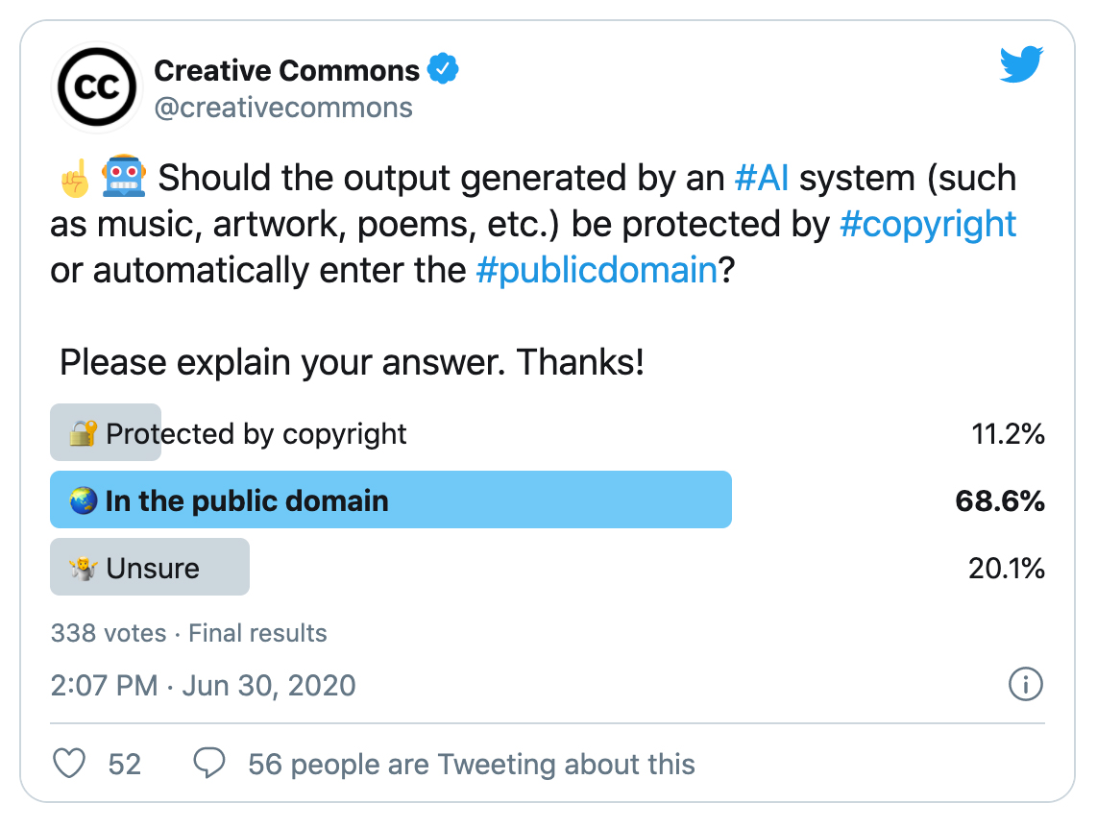The height and width of the screenshot is (828, 1097).
Task: Choose the 'Unsure' poll option
Action: tap(144, 567)
